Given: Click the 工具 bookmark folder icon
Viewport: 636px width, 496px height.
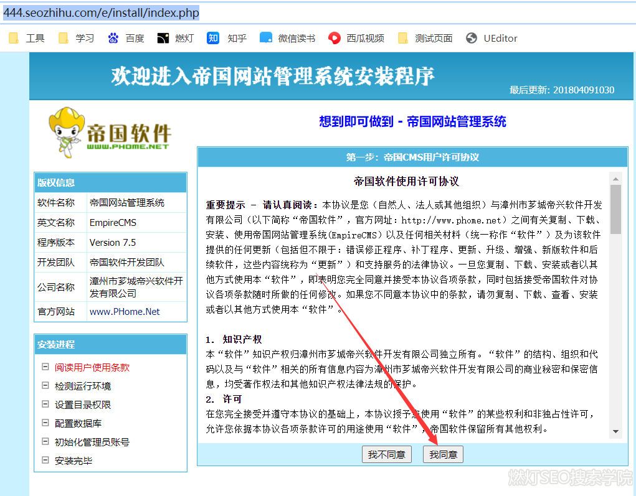Looking at the screenshot, I should (14, 38).
